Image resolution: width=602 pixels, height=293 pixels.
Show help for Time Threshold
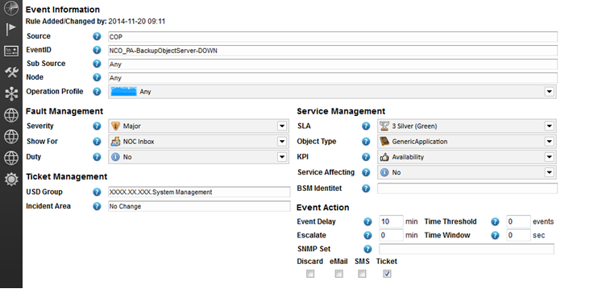coord(496,221)
